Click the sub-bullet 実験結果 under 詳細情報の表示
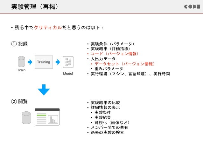The image size is (203, 152). pyautogui.click(x=103, y=117)
